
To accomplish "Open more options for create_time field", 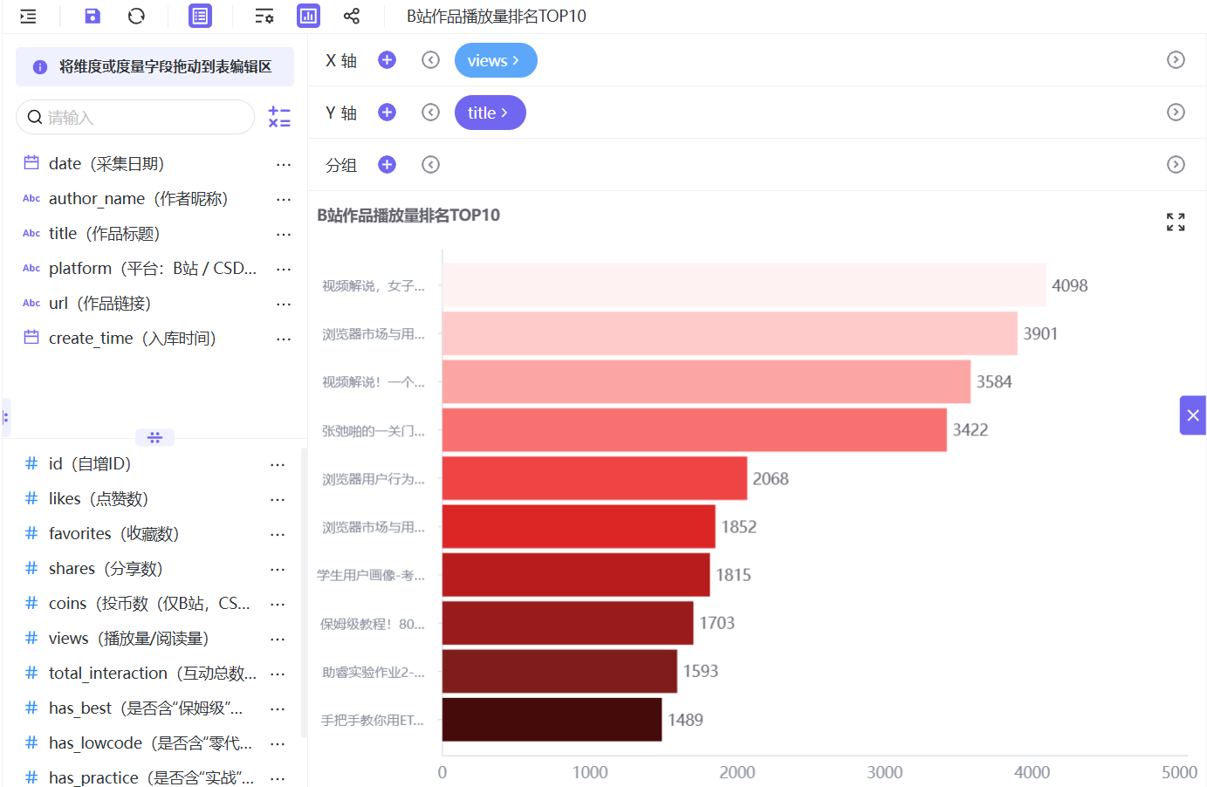I will click(284, 339).
